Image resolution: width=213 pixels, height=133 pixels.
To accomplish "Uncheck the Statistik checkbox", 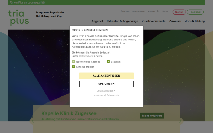I will (108, 62).
